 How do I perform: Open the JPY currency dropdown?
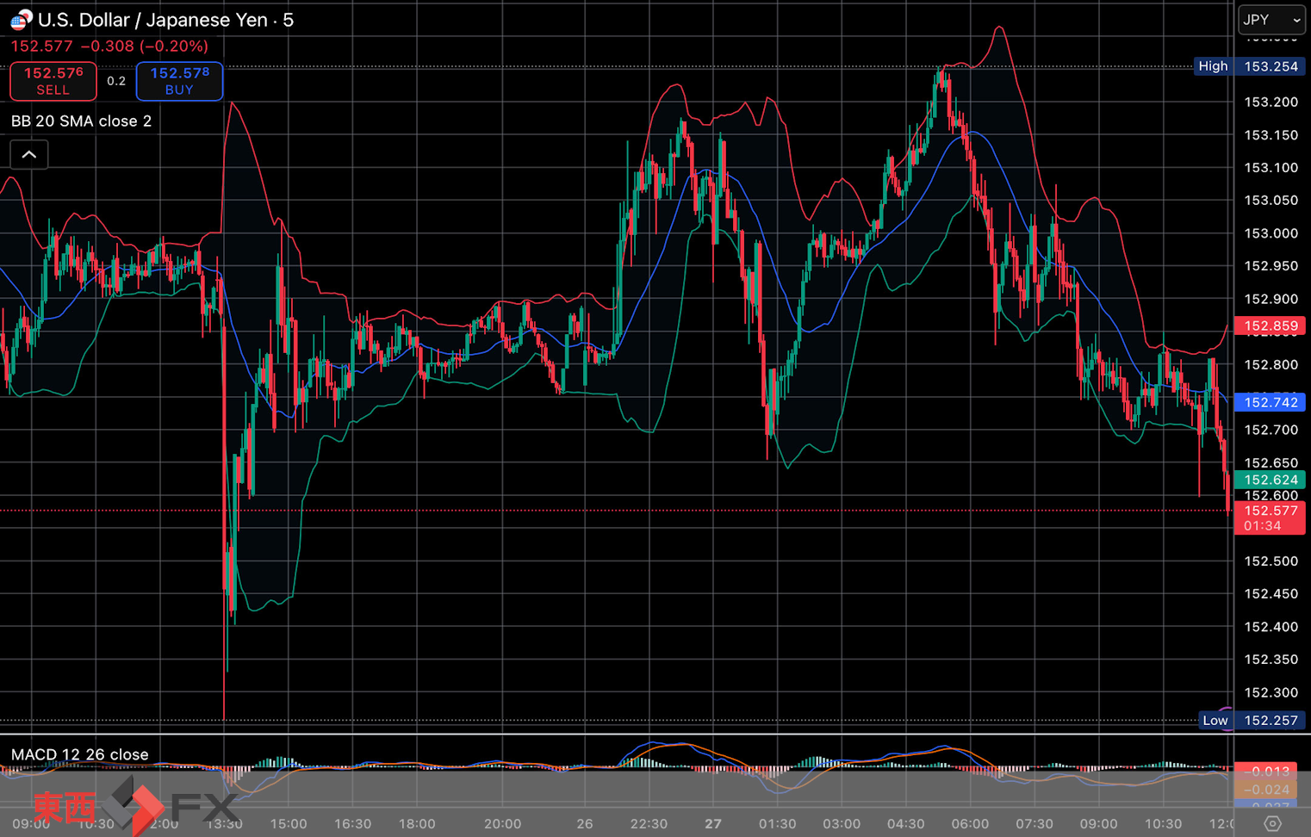pyautogui.click(x=1271, y=20)
